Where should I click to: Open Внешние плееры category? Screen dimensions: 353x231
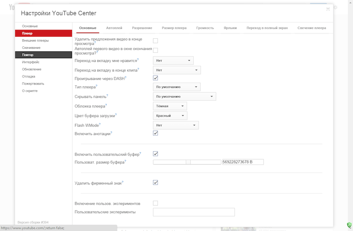click(43, 40)
